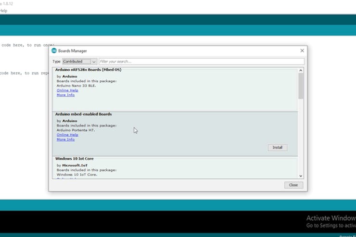356x237 pixels.
Task: Click the Close button in Boards Manager
Action: coord(293,185)
